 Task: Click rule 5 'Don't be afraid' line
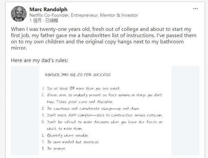coord(102,122)
